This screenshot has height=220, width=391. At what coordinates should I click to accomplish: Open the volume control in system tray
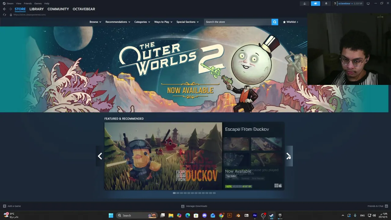pos(374,215)
